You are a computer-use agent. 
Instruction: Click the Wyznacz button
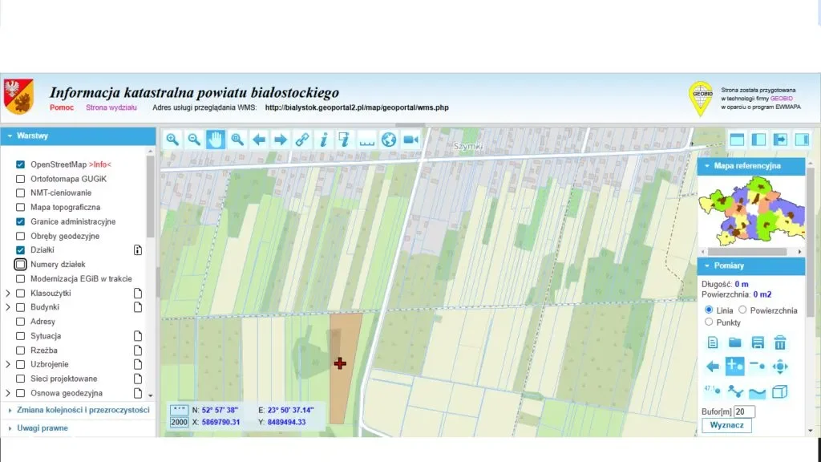click(x=726, y=425)
